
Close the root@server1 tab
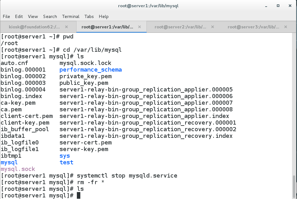point(140,27)
